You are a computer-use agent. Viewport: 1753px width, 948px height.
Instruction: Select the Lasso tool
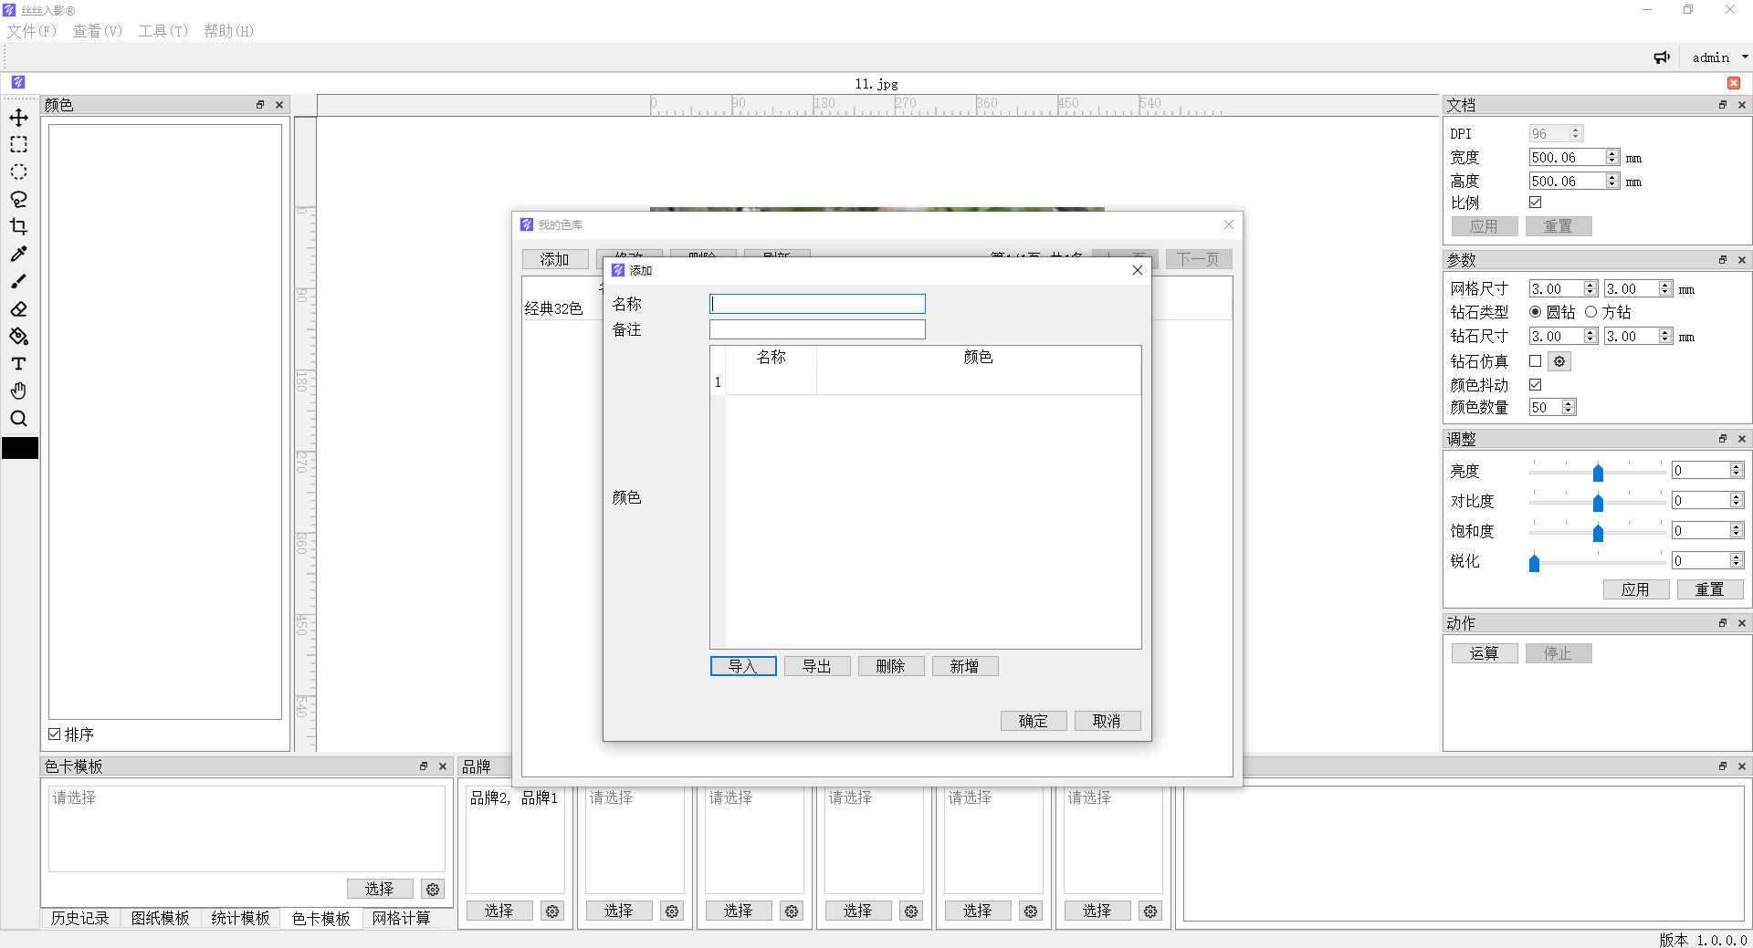pos(18,200)
